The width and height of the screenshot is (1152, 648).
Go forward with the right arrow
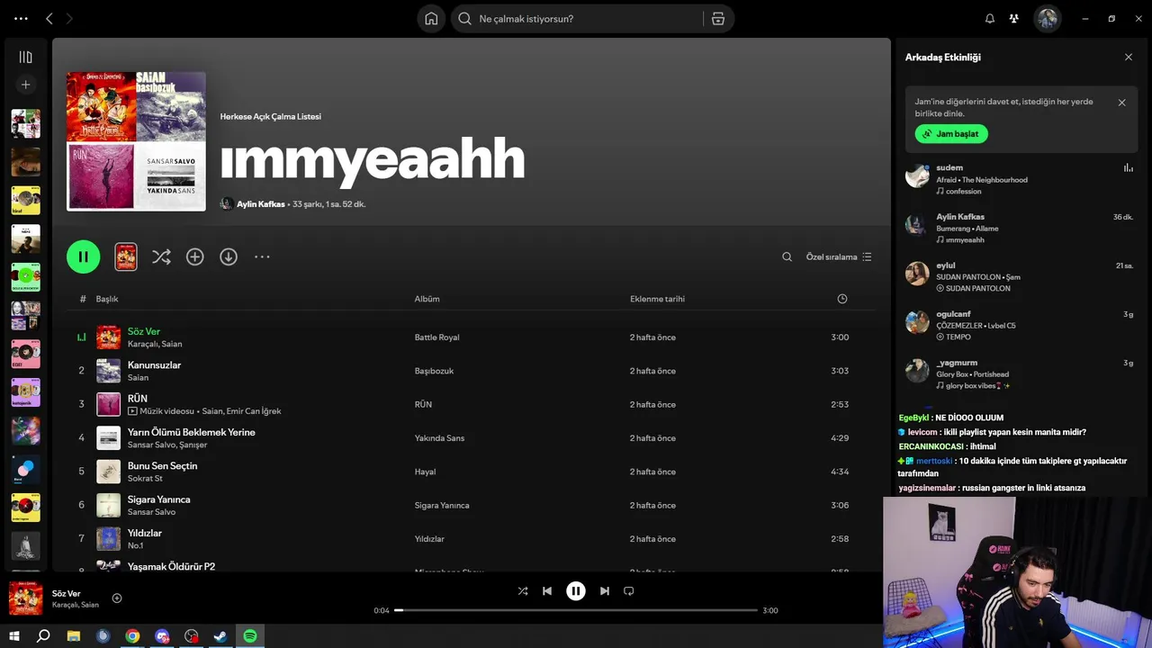coord(69,18)
